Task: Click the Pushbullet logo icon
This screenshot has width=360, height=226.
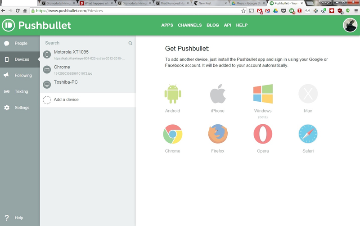Action: 9,25
